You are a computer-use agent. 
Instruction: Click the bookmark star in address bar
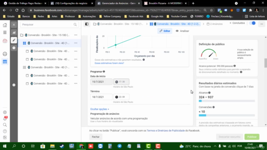tap(212, 10)
